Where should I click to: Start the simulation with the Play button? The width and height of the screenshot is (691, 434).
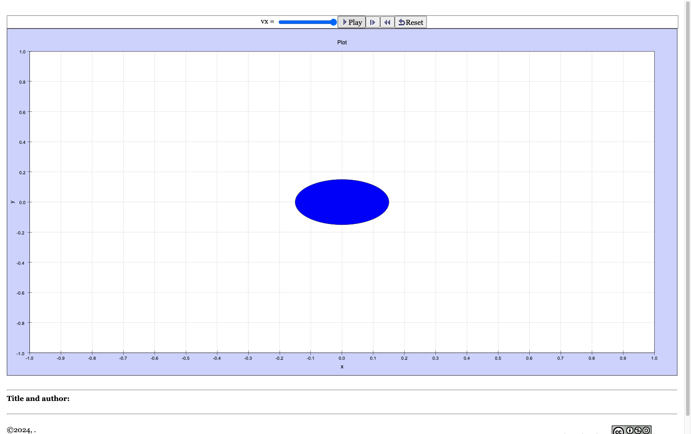coord(352,22)
